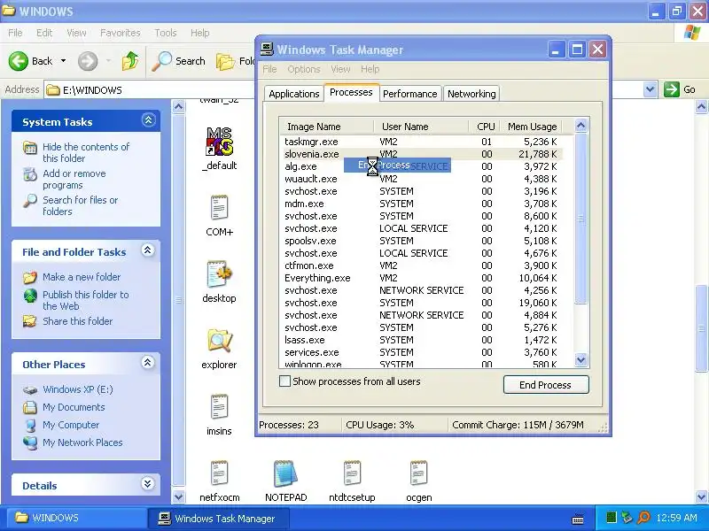Select the NOTEPAD application icon
Image resolution: width=709 pixels, height=531 pixels.
[x=285, y=473]
